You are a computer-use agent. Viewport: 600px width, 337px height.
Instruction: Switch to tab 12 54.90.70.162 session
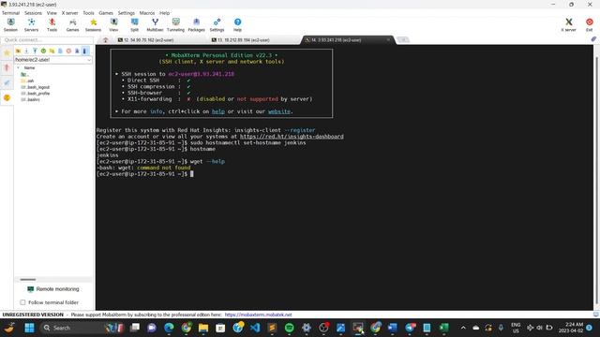[x=148, y=40]
